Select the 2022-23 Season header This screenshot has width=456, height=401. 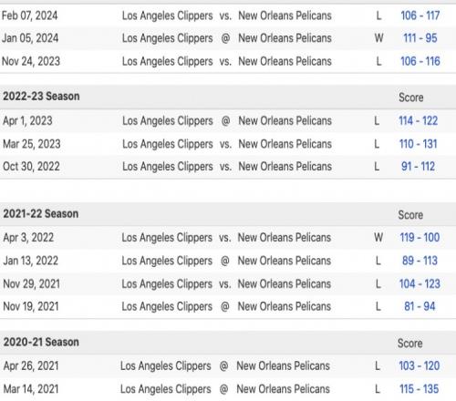pos(41,97)
